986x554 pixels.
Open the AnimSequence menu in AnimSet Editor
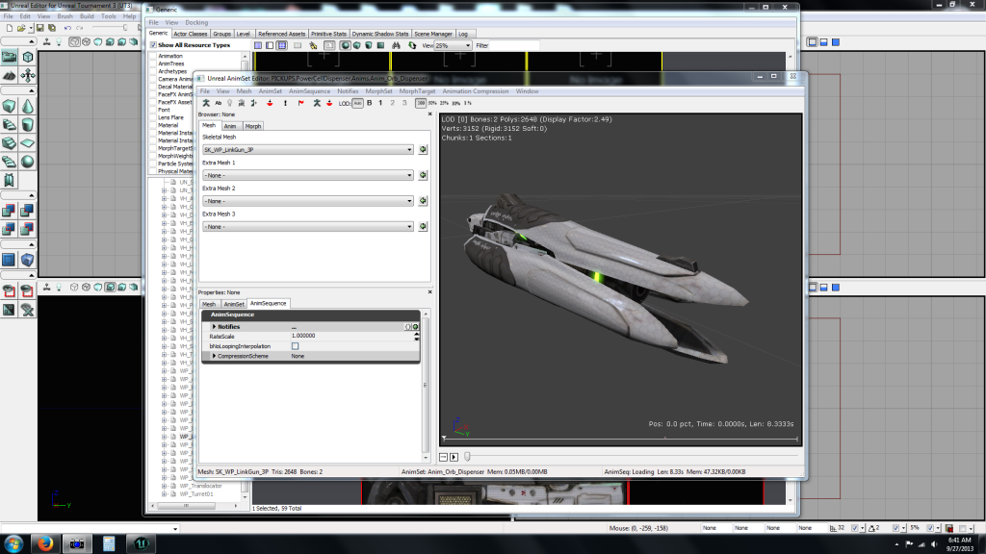click(309, 91)
